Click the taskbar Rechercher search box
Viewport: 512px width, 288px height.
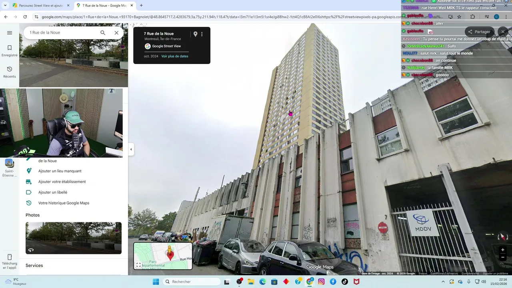[192, 282]
